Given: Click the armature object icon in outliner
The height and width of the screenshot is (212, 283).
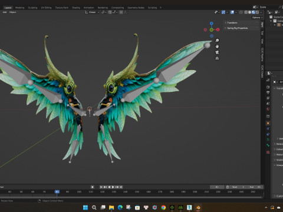Looking at the screenshot, I should (x=279, y=25).
